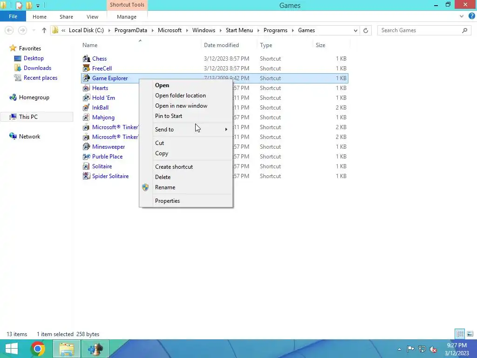Click the muted volume tray icon
This screenshot has height=358, width=477.
[x=433, y=349]
